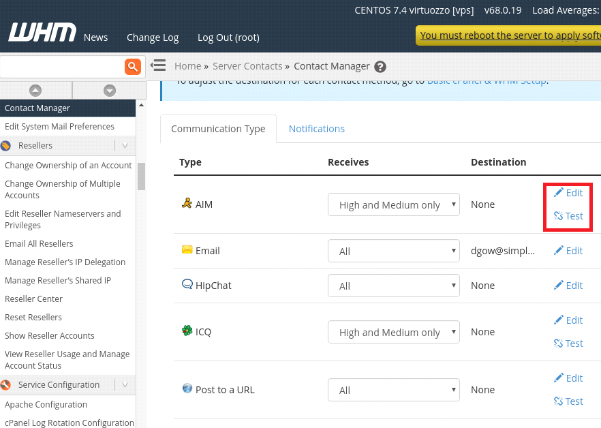Image resolution: width=601 pixels, height=428 pixels.
Task: Test the Post to a URL method
Action: coord(568,401)
